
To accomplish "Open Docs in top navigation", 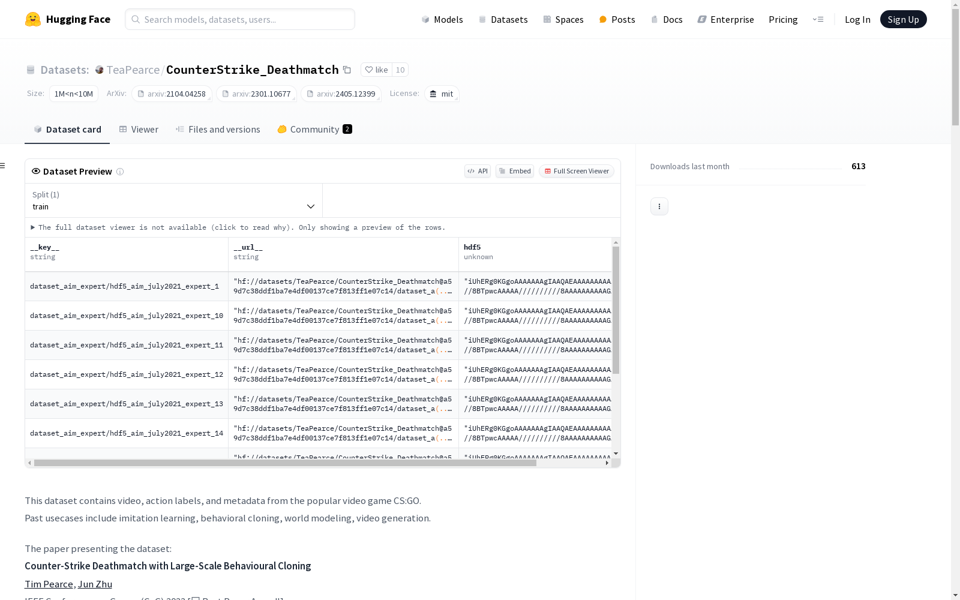I will pos(667,19).
